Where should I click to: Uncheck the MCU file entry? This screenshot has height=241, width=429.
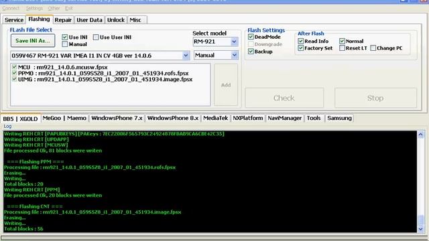point(14,67)
